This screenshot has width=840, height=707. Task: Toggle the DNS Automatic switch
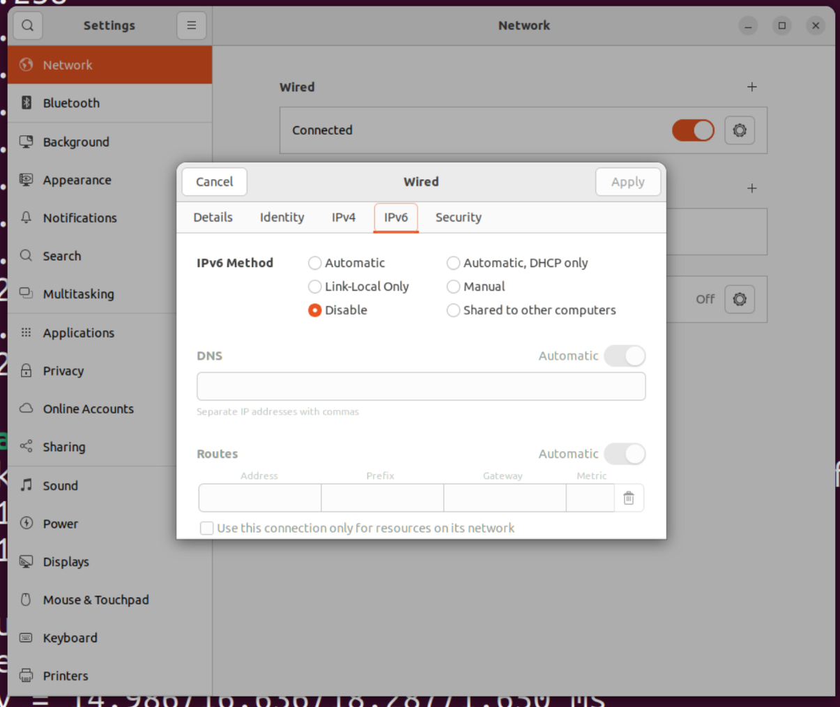click(x=625, y=356)
